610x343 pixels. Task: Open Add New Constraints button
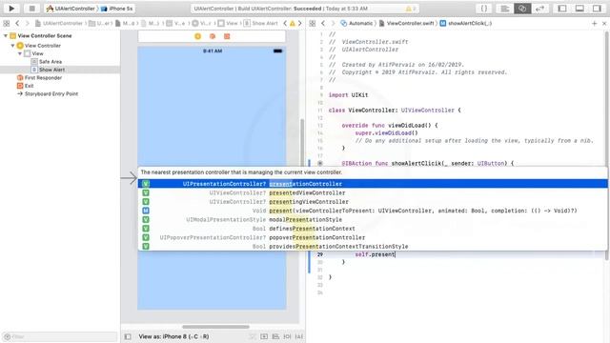pyautogui.click(x=288, y=336)
